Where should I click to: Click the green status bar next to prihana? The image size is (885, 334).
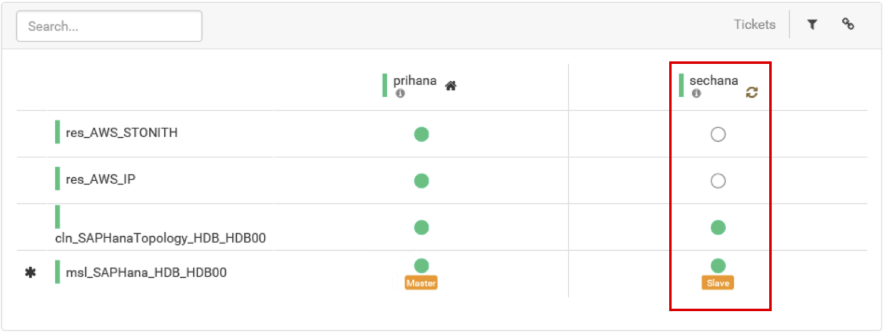pos(385,85)
